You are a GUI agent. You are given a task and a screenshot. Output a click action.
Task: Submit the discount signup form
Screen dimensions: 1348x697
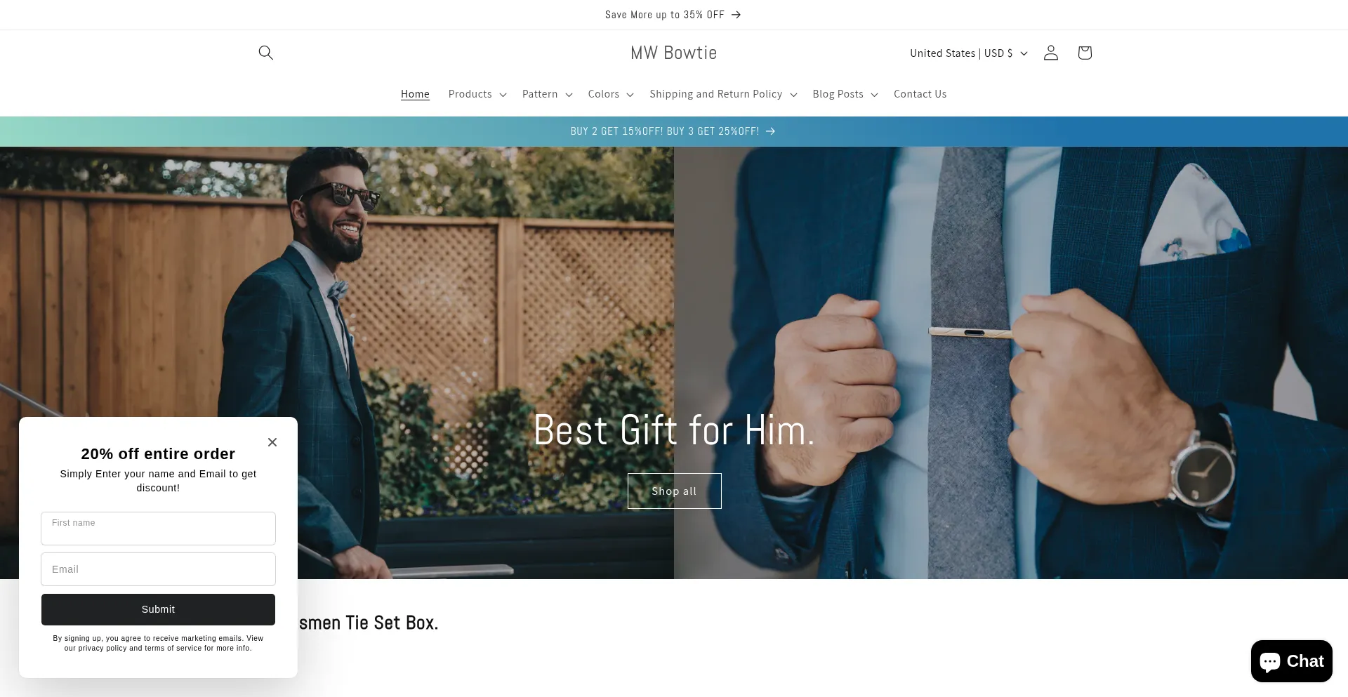click(x=158, y=609)
